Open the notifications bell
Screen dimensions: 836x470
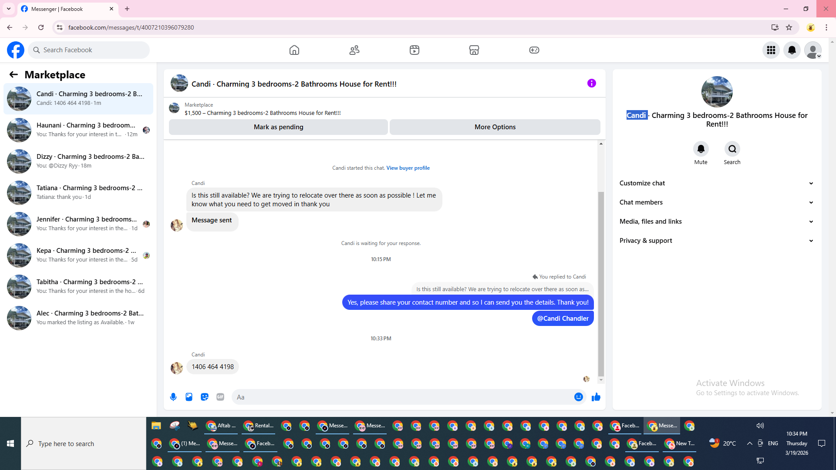[792, 50]
